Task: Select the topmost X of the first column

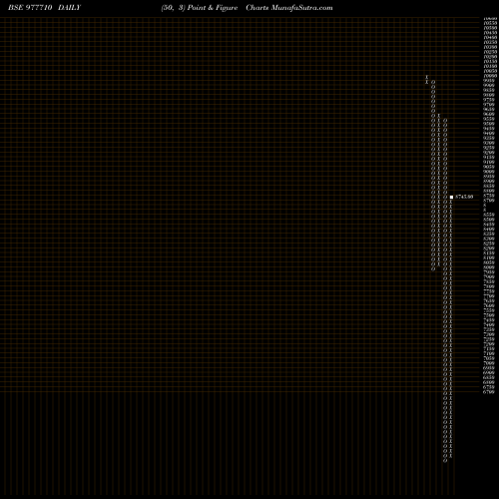Action: coord(427,77)
